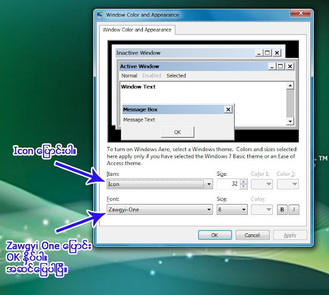This screenshot has height=295, width=329.
Task: Click the Message Text in preview
Action: (139, 120)
